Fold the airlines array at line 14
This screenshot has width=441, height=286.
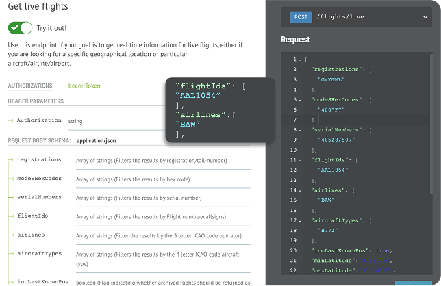click(299, 189)
